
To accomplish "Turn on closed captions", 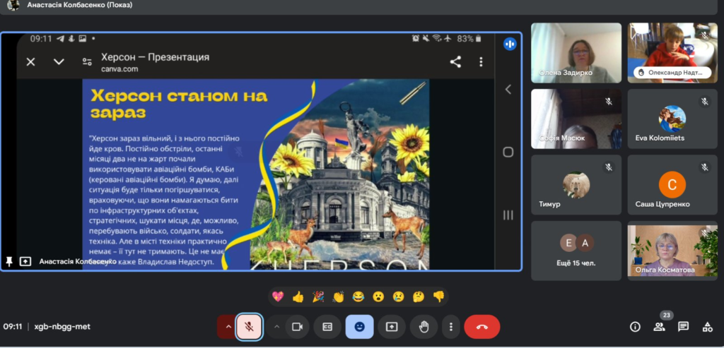I will 327,327.
